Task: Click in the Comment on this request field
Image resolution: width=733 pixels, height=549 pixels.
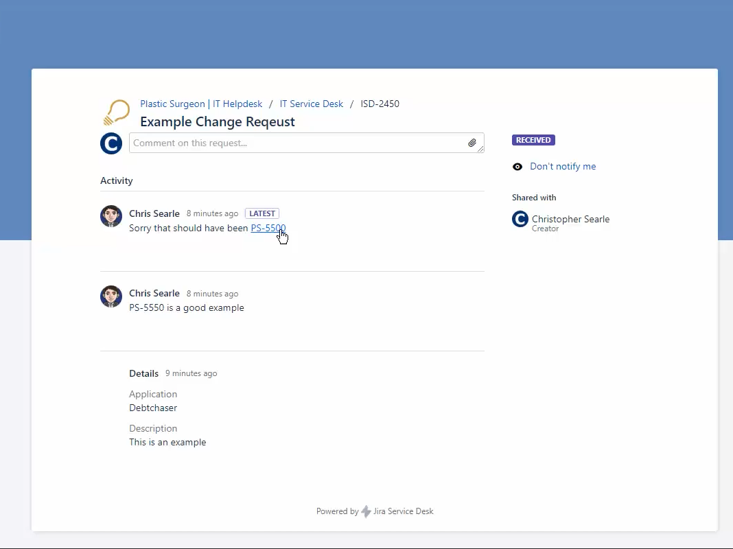Action: click(307, 143)
